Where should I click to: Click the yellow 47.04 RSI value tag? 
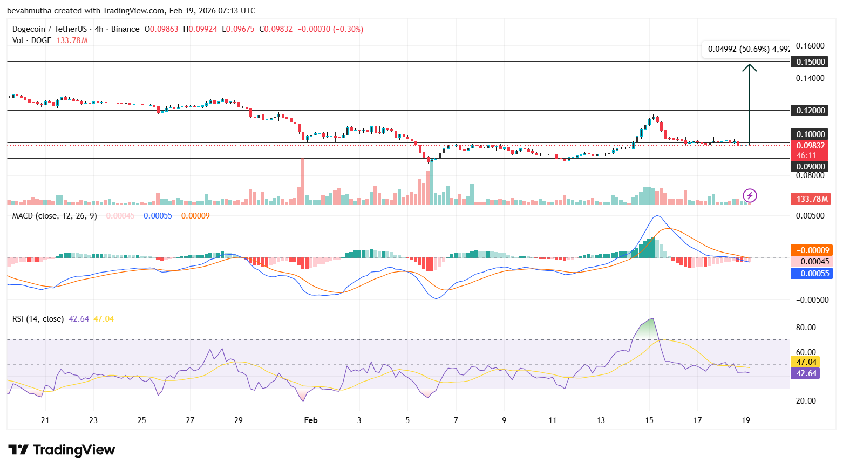pyautogui.click(x=806, y=360)
